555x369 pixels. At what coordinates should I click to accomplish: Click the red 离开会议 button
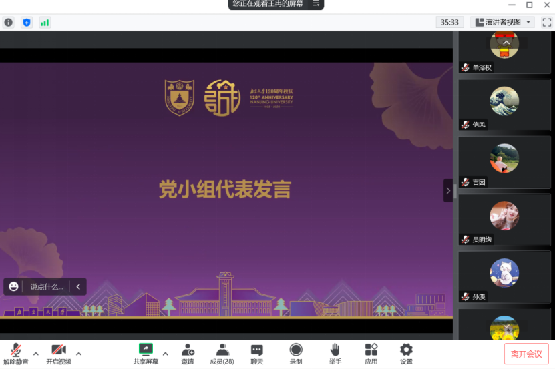527,354
